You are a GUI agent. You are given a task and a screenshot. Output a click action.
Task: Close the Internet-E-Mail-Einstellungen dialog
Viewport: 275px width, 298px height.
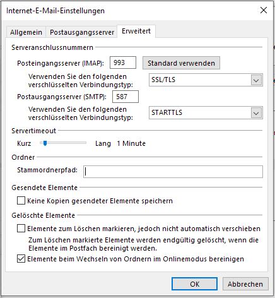pos(264,10)
